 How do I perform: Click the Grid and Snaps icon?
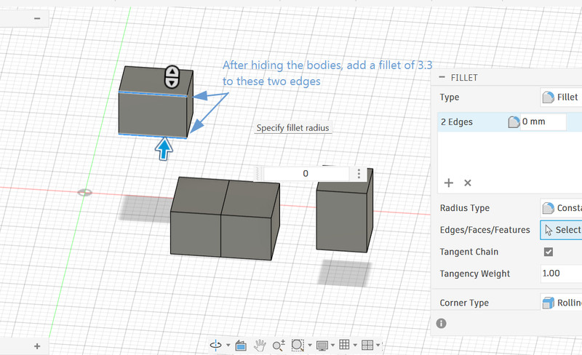coord(344,345)
